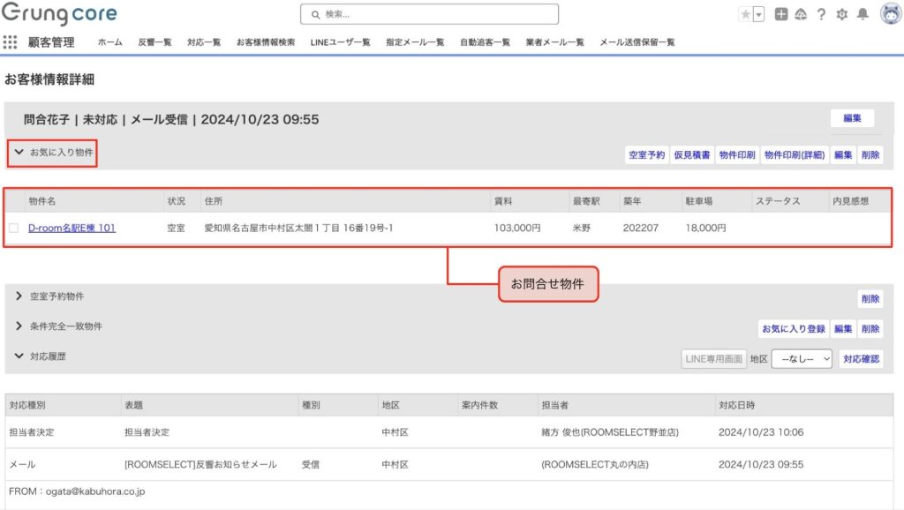Viewport: 904px width, 510px height.
Task: View notifications via the bell icon
Action: point(863,14)
